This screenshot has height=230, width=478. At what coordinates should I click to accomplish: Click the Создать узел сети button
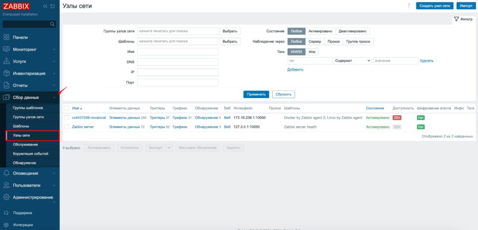(x=435, y=6)
